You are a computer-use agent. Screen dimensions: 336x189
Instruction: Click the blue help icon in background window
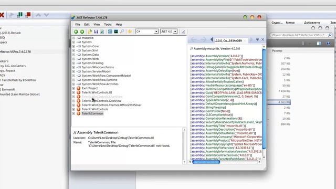328,44
